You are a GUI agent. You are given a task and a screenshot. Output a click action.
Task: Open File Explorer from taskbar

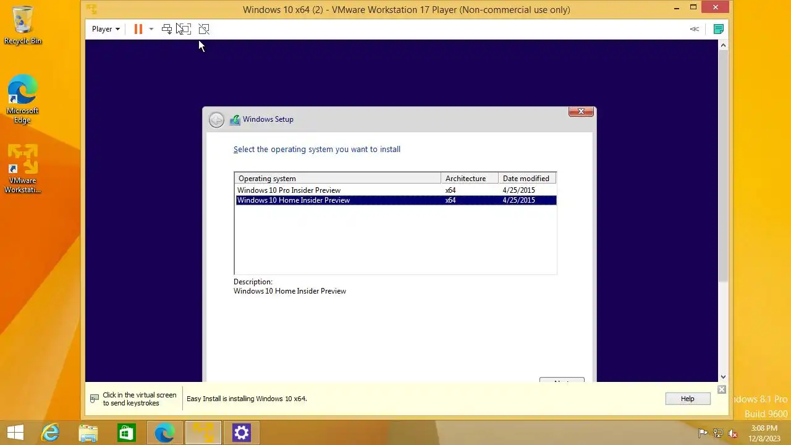click(x=88, y=433)
